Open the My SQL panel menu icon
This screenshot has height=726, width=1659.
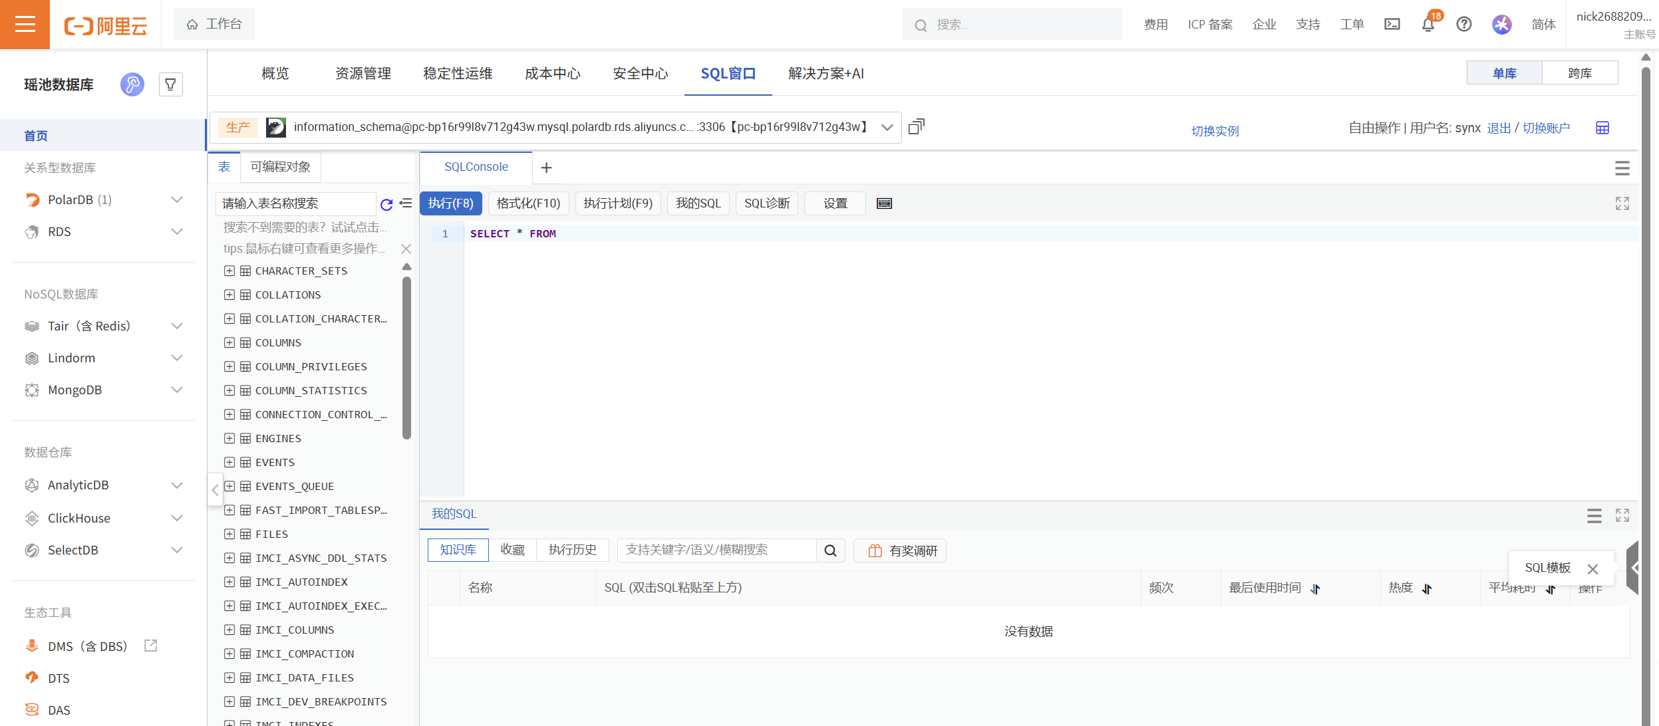[x=1594, y=515]
